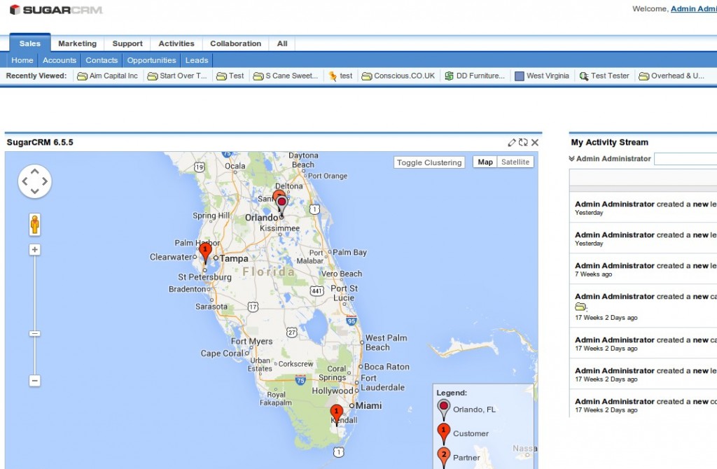
Task: Open Aim Capital Inc recently viewed record
Action: (108, 76)
